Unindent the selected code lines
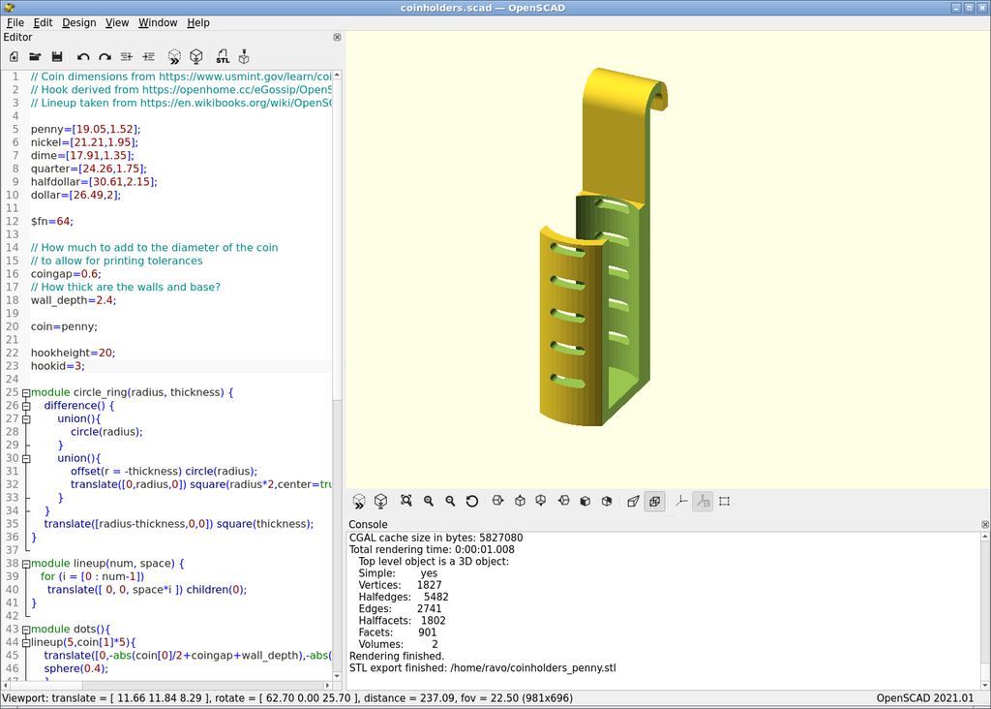Image resolution: width=991 pixels, height=709 pixels. pyautogui.click(x=127, y=57)
